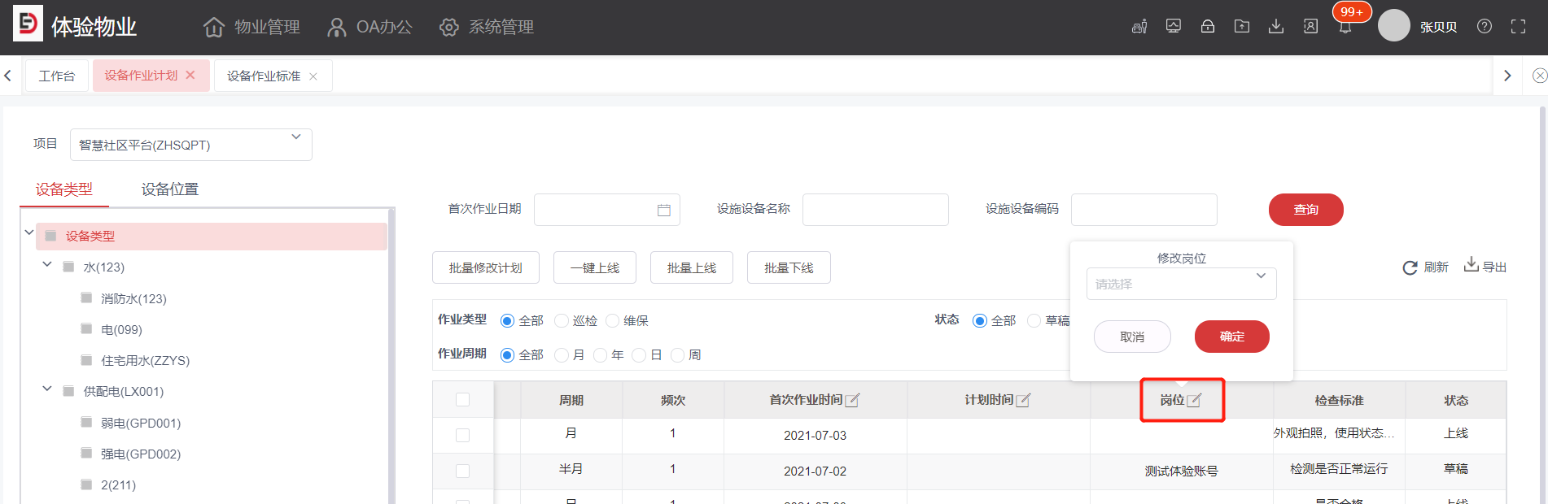
Task: Click edit icon beside 计划时间 column header
Action: tap(1023, 400)
